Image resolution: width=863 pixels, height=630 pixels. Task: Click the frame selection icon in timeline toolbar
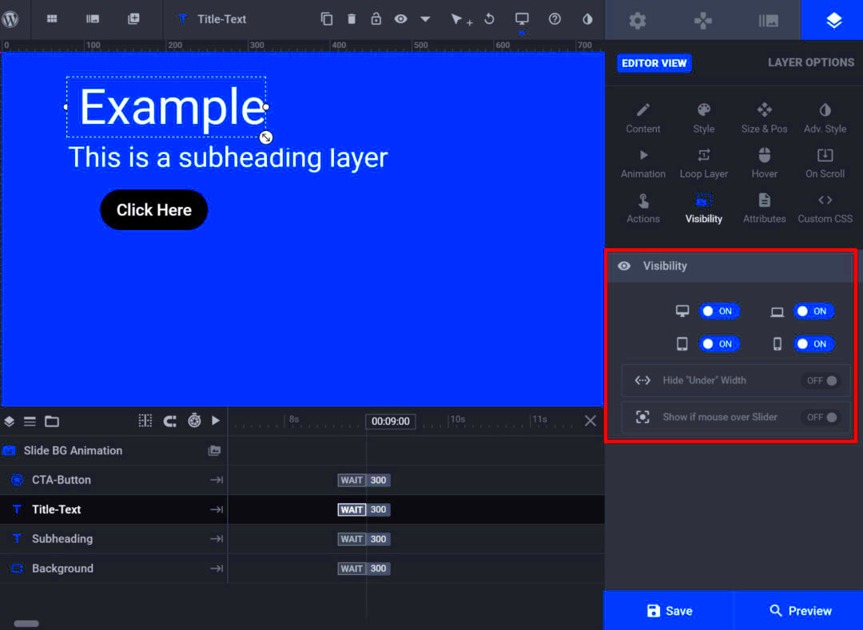tap(145, 421)
